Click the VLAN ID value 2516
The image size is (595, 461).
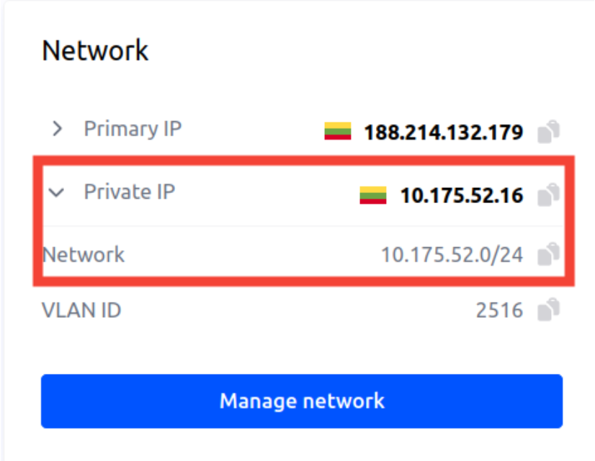point(499,311)
